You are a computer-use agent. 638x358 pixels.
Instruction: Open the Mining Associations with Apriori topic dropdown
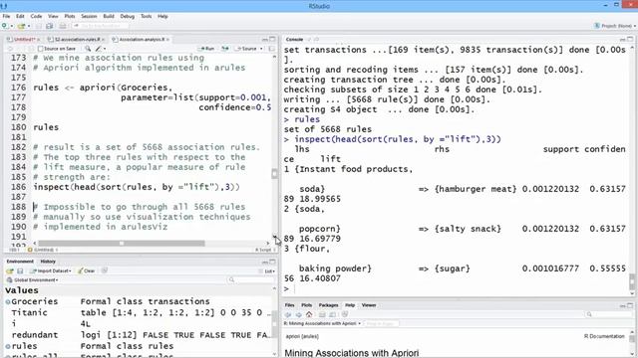323,323
